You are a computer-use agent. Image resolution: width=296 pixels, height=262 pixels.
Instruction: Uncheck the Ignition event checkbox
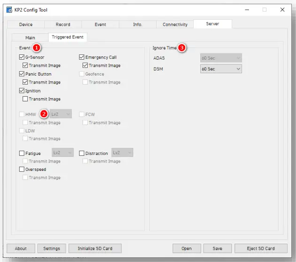(22, 91)
